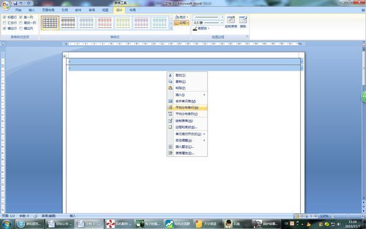This screenshot has height=229, width=366.
Task: Click the table move handle above the table
Action: [65, 56]
